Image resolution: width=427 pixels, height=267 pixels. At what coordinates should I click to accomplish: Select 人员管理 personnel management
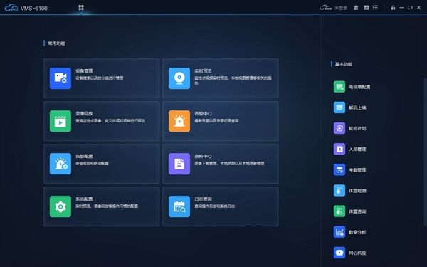tap(350, 149)
